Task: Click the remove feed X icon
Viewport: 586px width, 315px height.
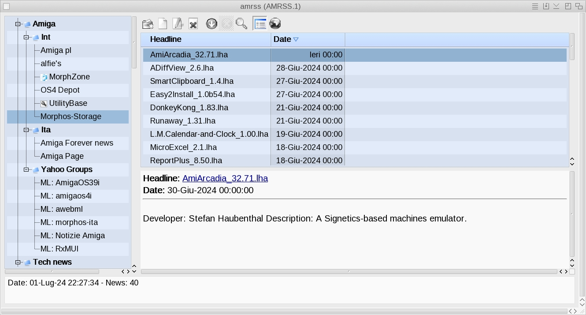Action: 193,24
